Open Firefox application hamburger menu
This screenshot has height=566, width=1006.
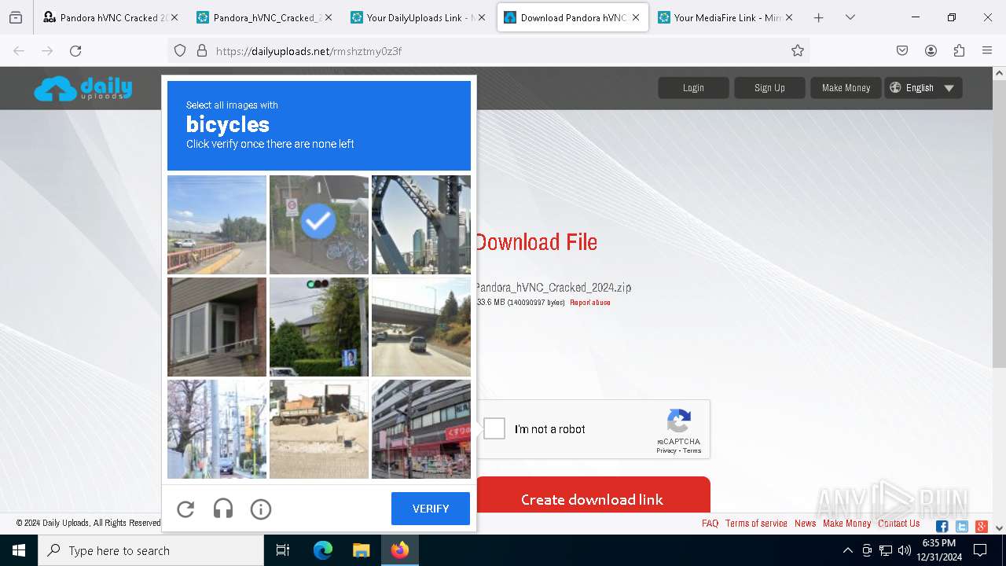[987, 50]
